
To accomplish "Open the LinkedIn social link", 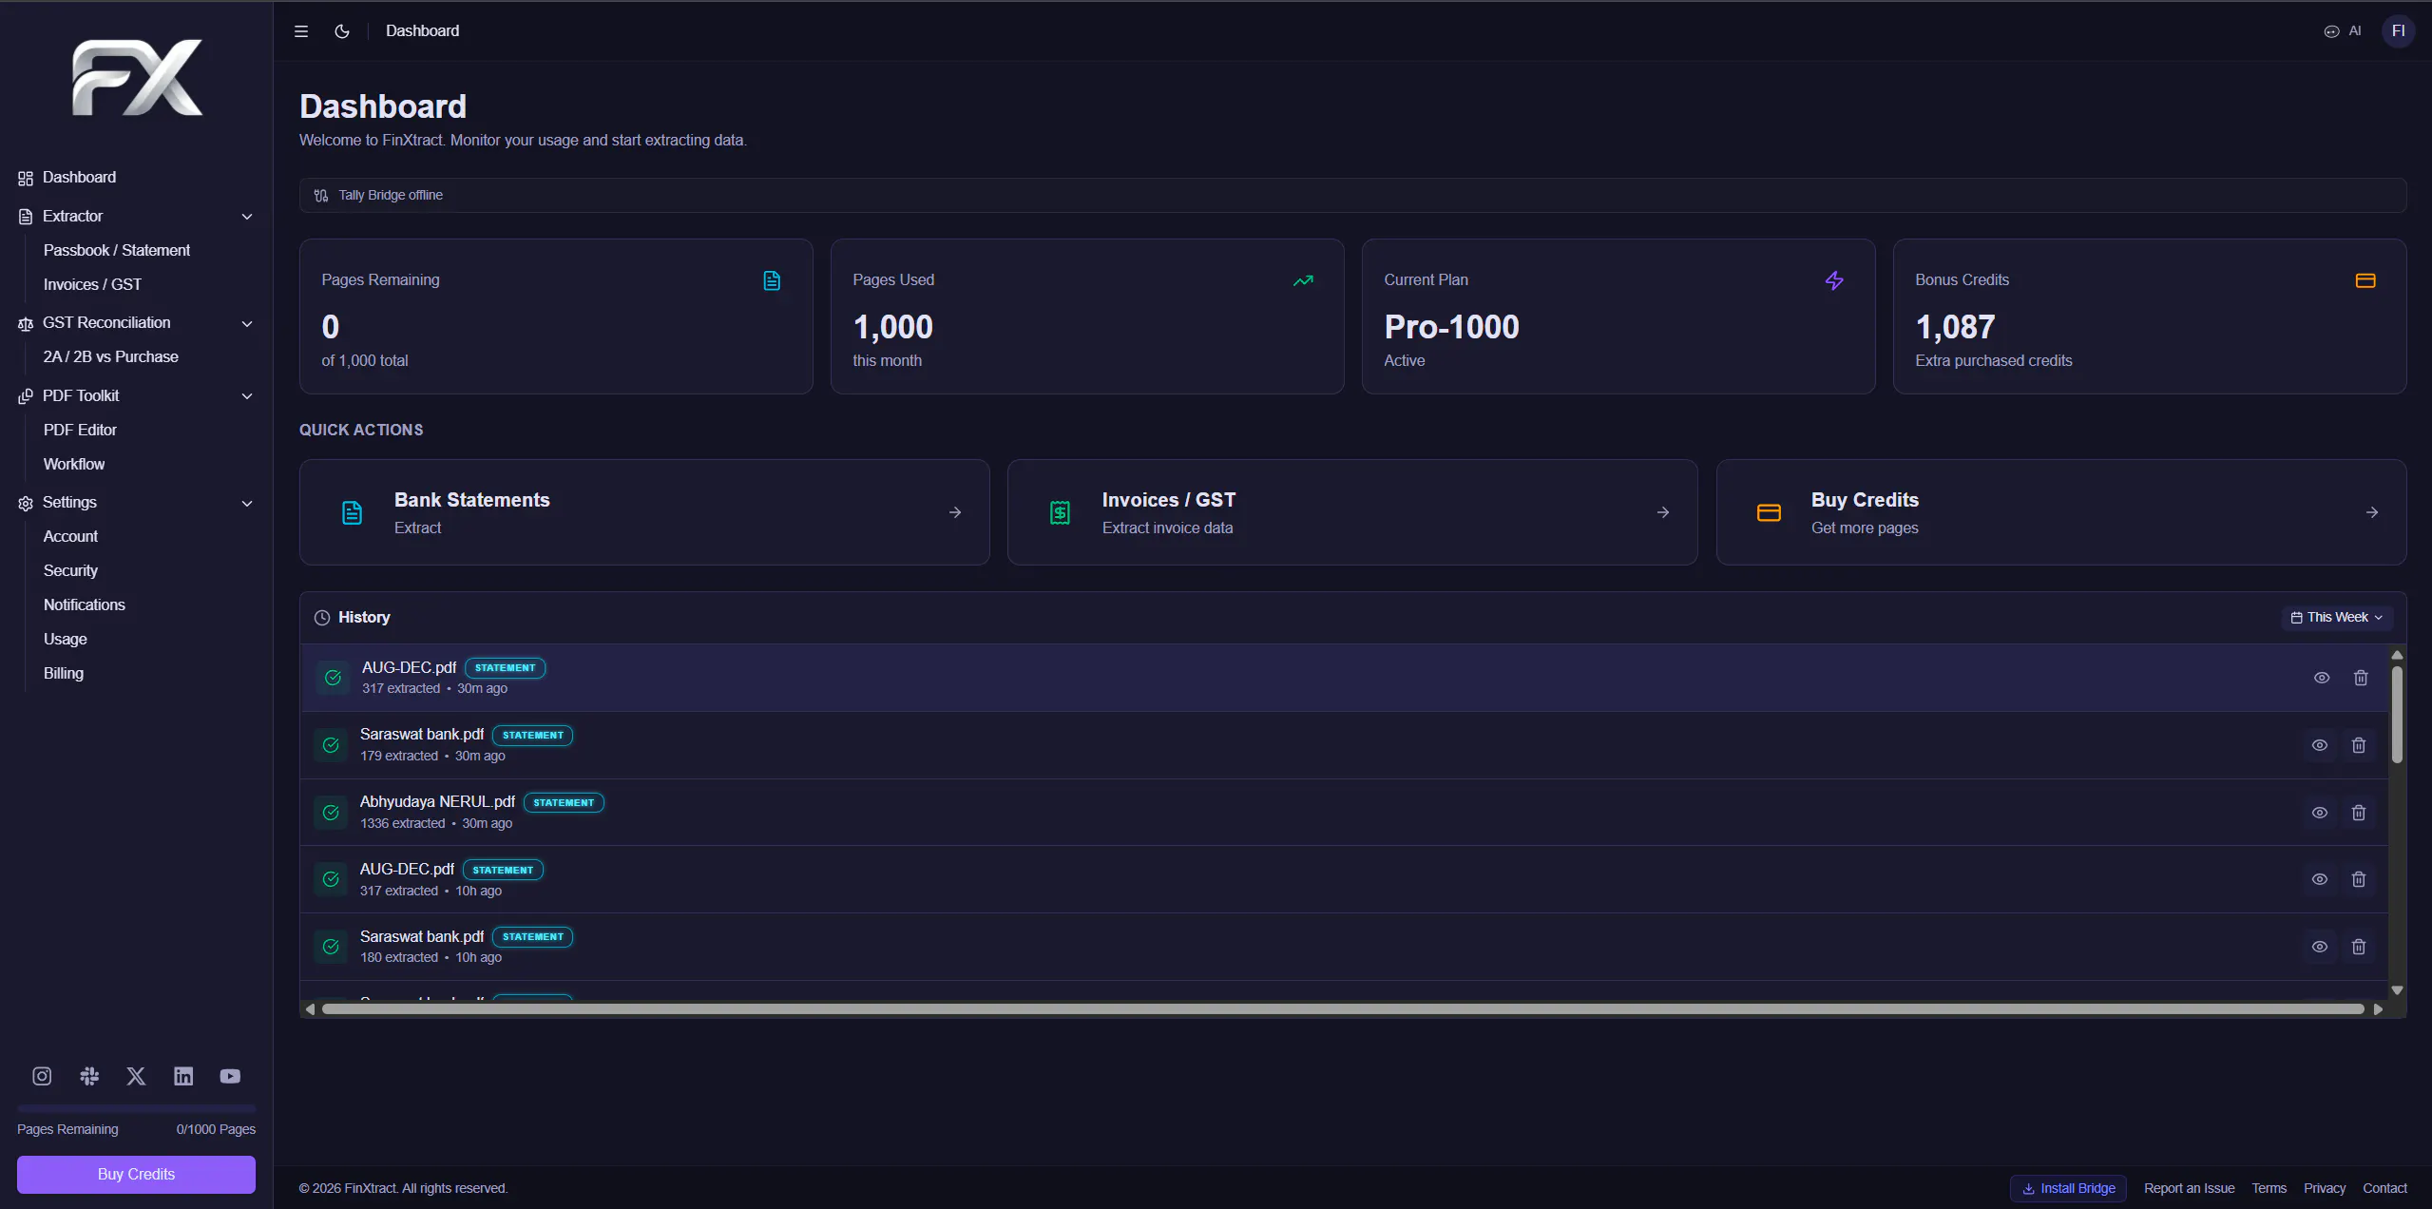I will tap(183, 1077).
